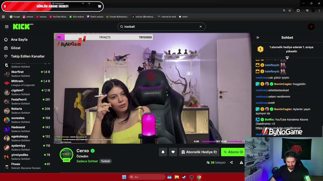The width and height of the screenshot is (323, 181).
Task: Open Fhoex channel
Action: click(x=27, y=166)
